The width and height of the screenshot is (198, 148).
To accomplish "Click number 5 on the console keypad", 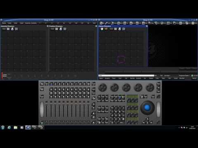I will (x=116, y=116).
